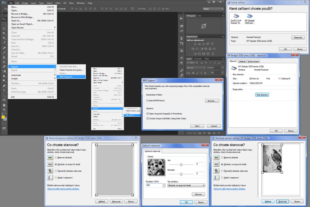Screen dimensions: 310x207
Task: Select the ZyXEL5 device in the device list
Action: 236,19
